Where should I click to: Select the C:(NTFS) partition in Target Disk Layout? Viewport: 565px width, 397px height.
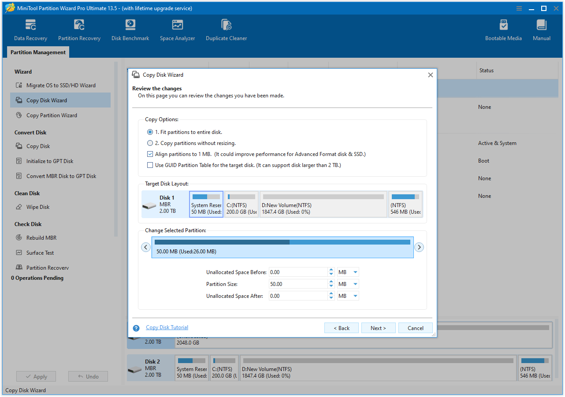(241, 204)
